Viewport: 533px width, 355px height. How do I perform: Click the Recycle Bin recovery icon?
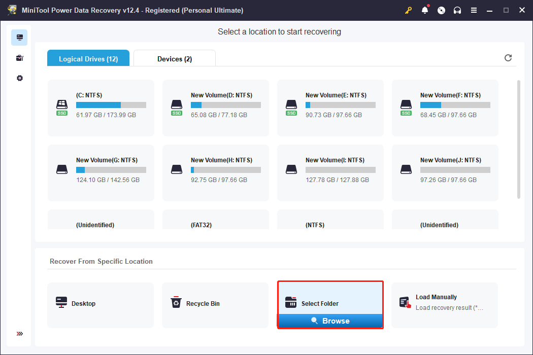(x=176, y=302)
